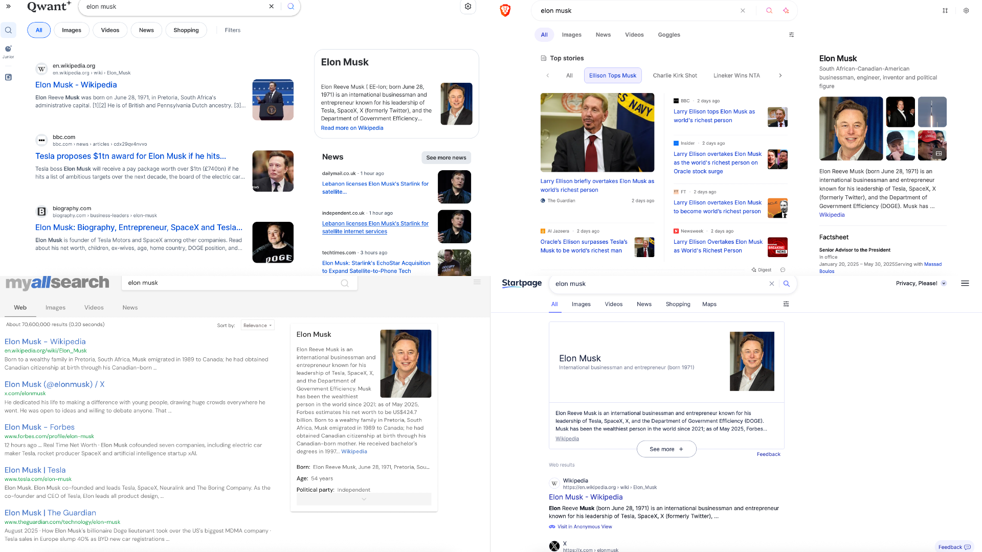Click myallsearch search magnifier icon
The height and width of the screenshot is (552, 982).
[x=345, y=283]
